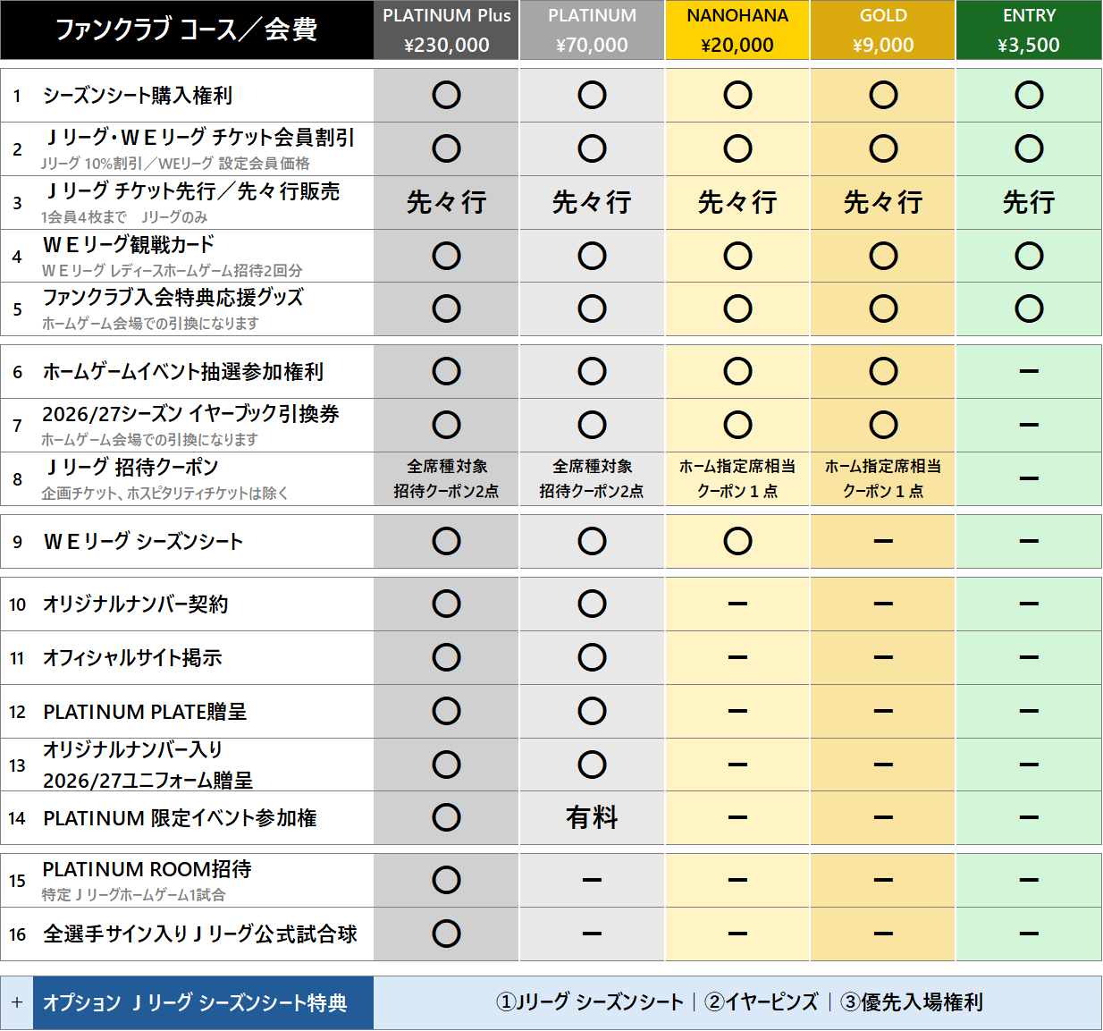Click the row label Jリーグ チケット先行/先々行販売
The image size is (1103, 1031).
[193, 191]
